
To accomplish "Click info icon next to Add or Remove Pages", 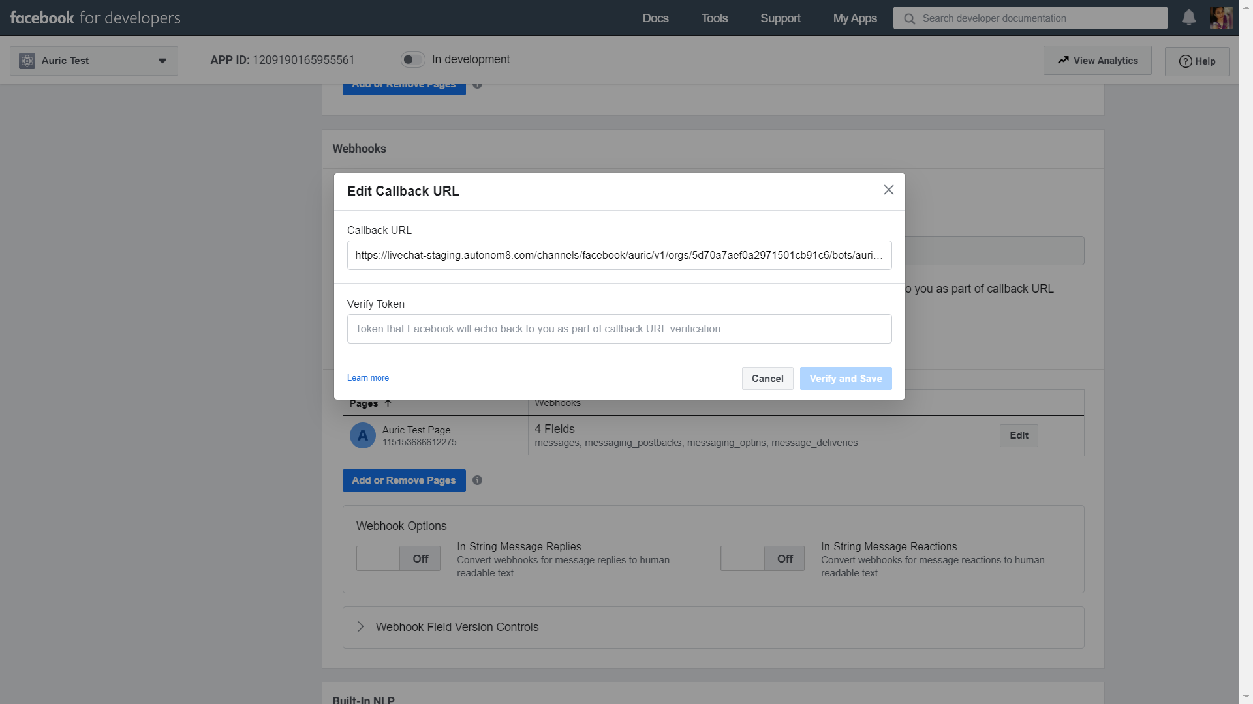I will [477, 480].
